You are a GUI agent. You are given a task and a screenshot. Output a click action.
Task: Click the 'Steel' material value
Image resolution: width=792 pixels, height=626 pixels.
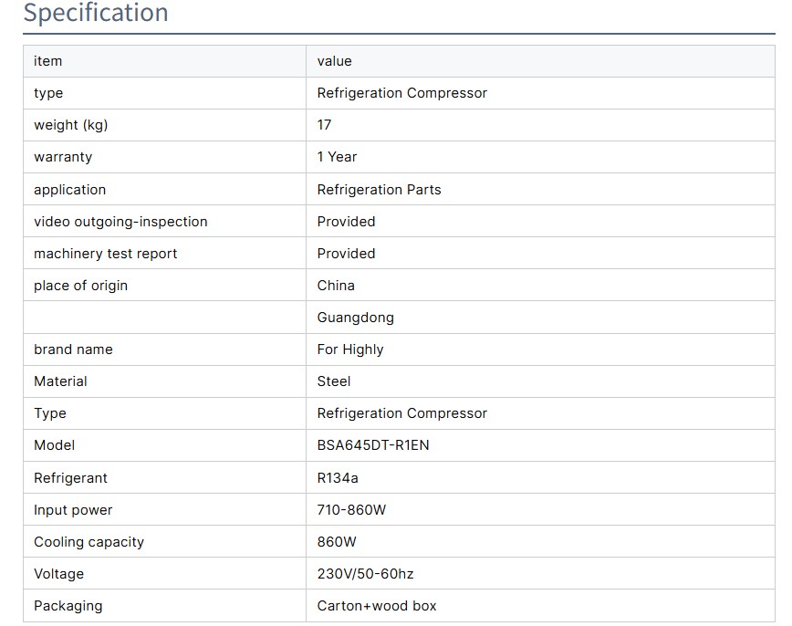pyautogui.click(x=333, y=381)
